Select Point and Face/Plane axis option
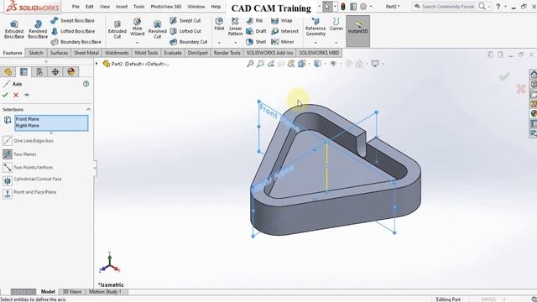This screenshot has width=537, height=302. 29,194
